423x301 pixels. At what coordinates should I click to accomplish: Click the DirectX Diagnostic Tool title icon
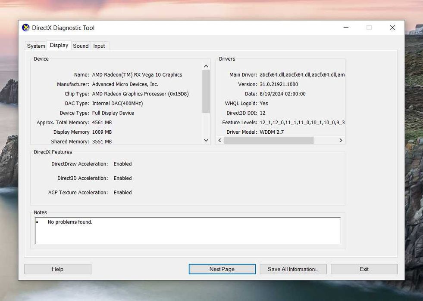(x=25, y=28)
